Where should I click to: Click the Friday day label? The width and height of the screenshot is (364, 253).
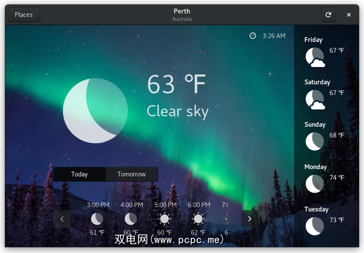tap(313, 40)
